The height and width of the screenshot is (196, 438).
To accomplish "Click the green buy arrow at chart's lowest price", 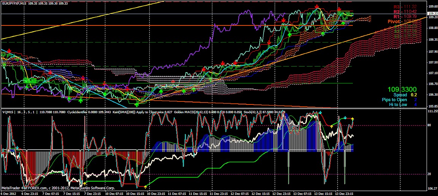I will [137, 105].
